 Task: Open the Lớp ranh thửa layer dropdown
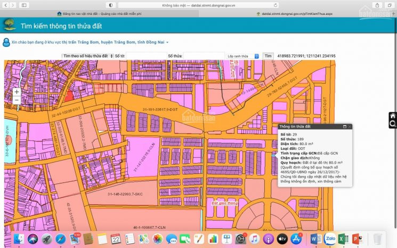(x=242, y=56)
